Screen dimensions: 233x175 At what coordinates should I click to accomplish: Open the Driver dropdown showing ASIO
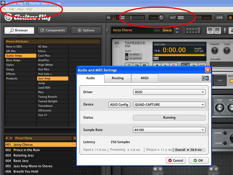(x=169, y=92)
